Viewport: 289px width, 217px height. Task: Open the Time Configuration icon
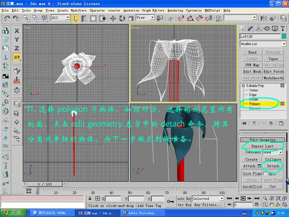(256, 204)
